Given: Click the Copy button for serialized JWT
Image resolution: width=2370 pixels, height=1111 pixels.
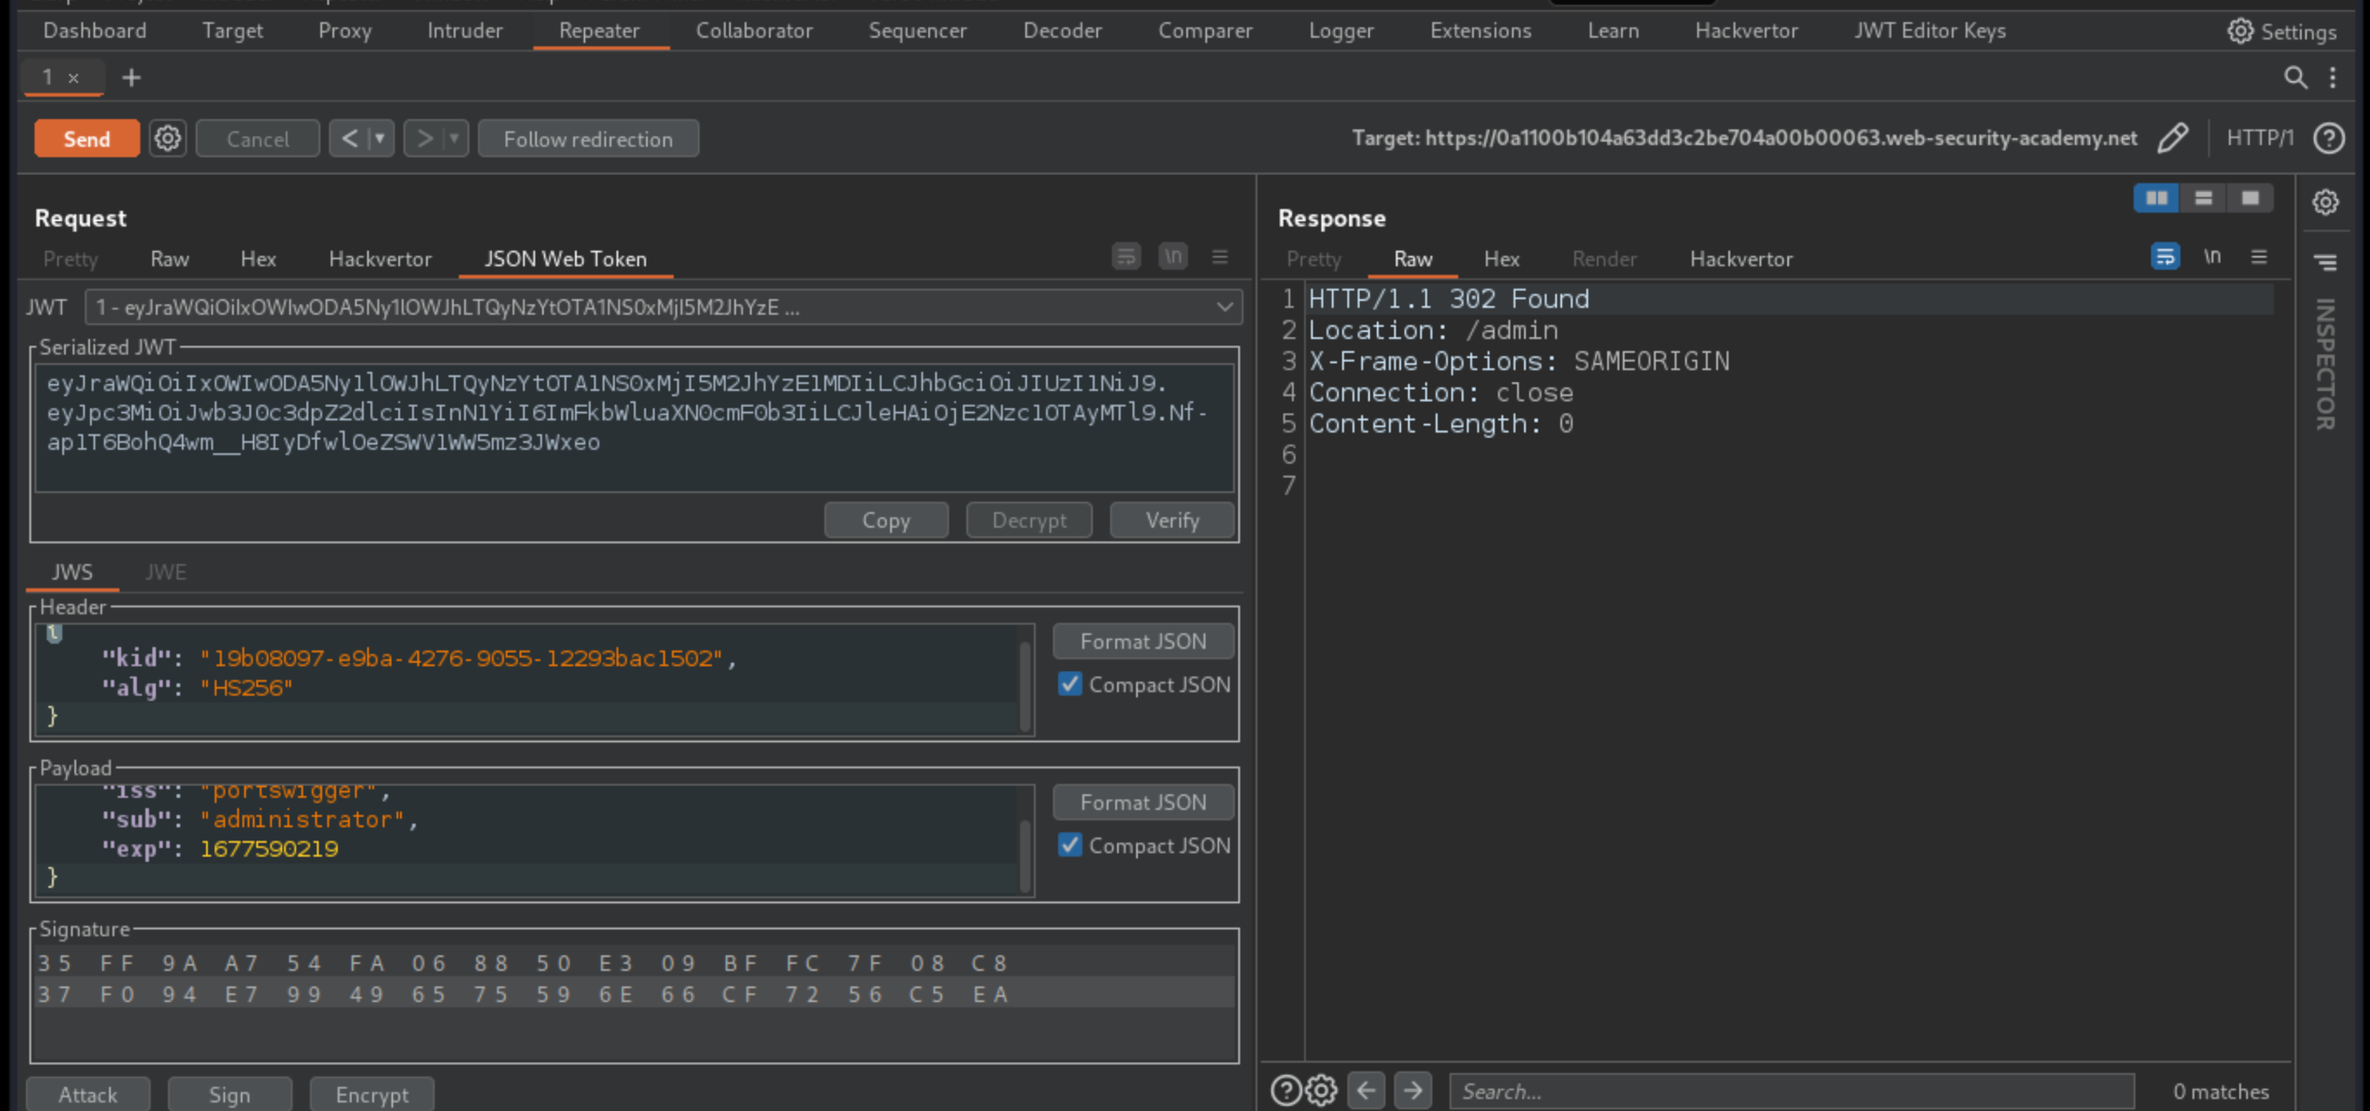Looking at the screenshot, I should point(885,519).
